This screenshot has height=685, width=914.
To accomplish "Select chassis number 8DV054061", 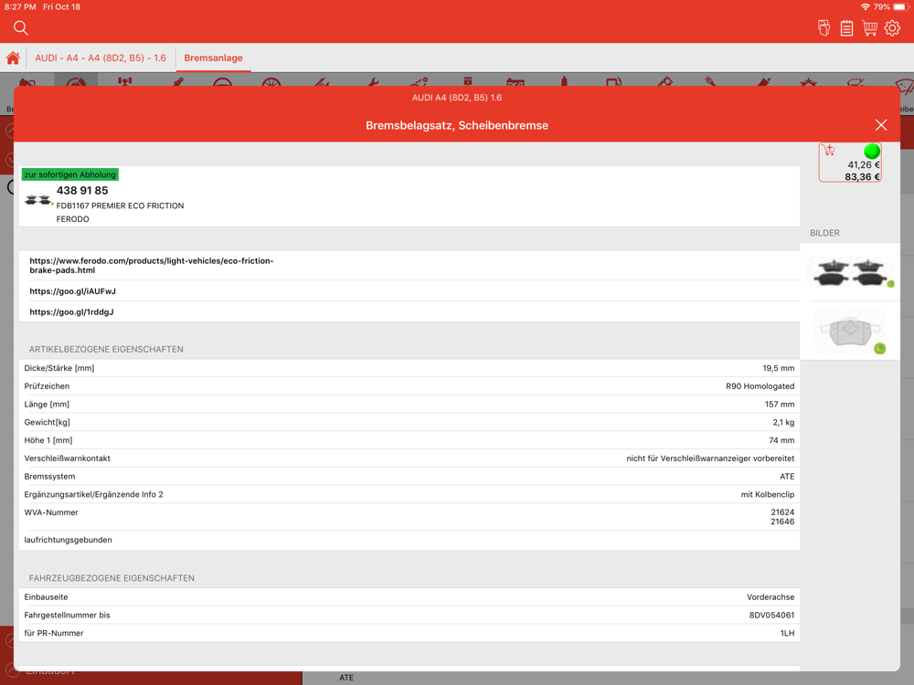I will point(771,615).
